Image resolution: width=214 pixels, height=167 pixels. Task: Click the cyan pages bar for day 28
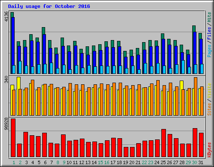coord(183,67)
